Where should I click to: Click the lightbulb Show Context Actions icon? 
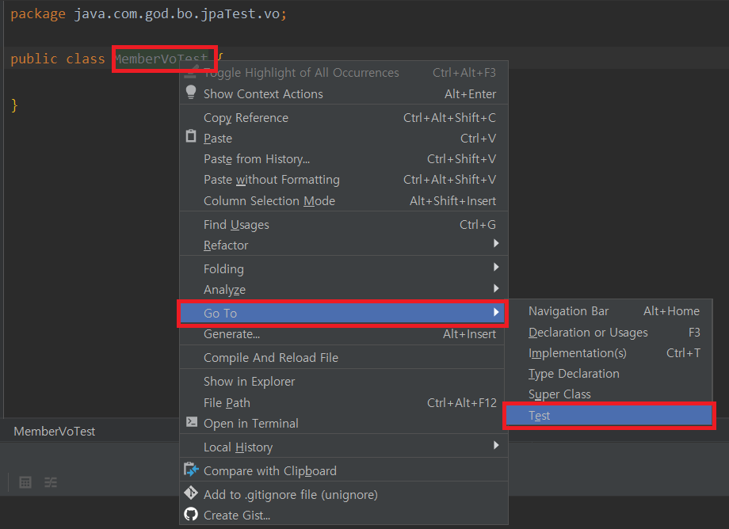(191, 92)
